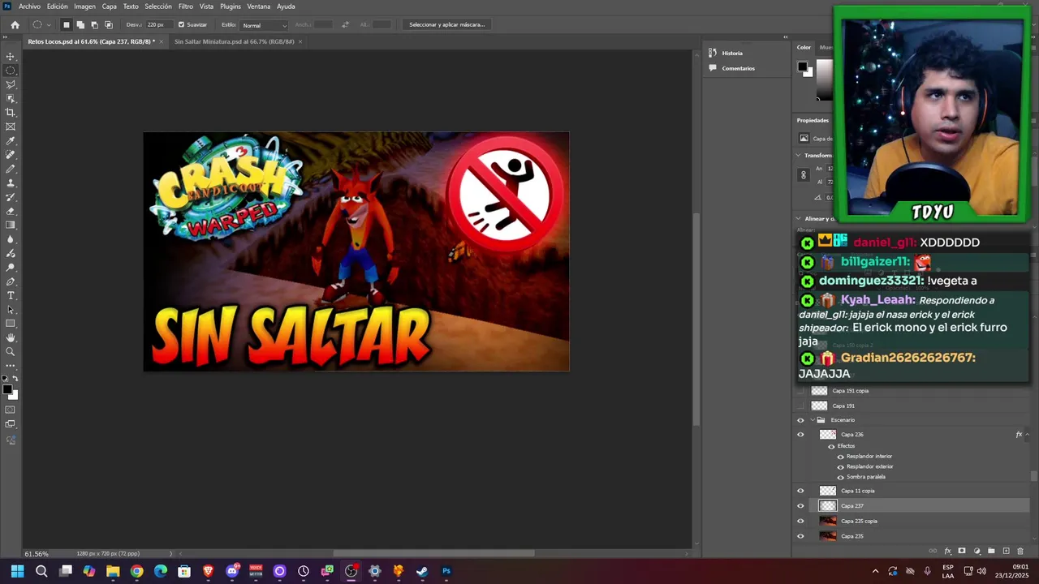This screenshot has width=1039, height=584.
Task: Hide layer Capa 235 copia
Action: pos(800,522)
